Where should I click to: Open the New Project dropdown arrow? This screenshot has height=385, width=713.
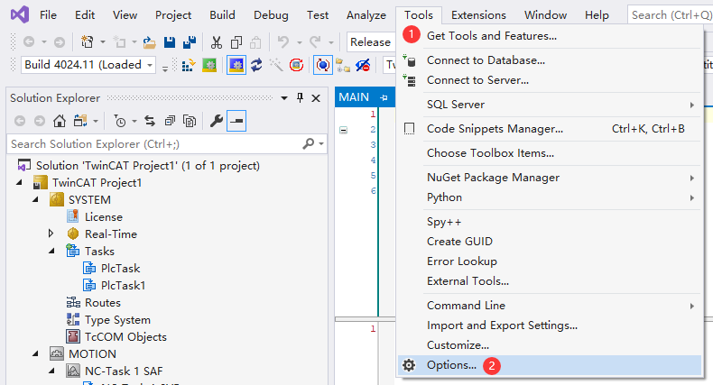102,42
